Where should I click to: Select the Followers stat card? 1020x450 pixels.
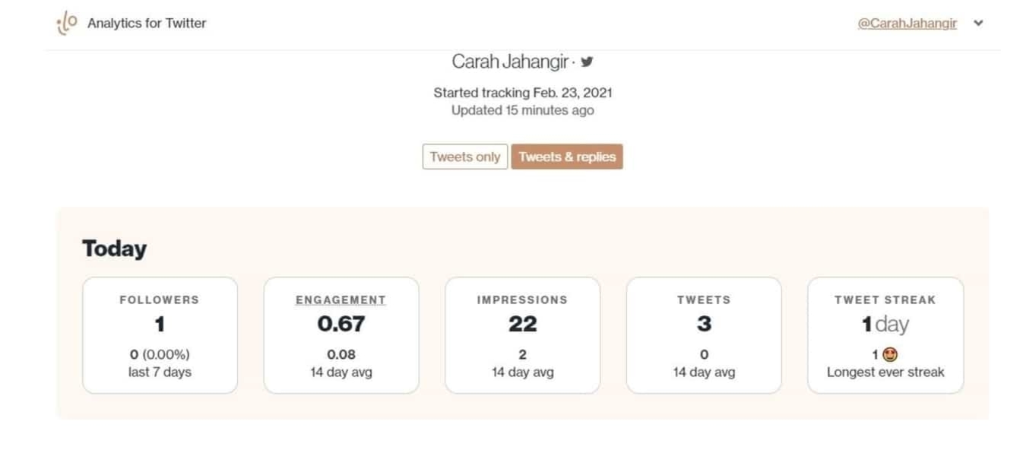coord(160,335)
